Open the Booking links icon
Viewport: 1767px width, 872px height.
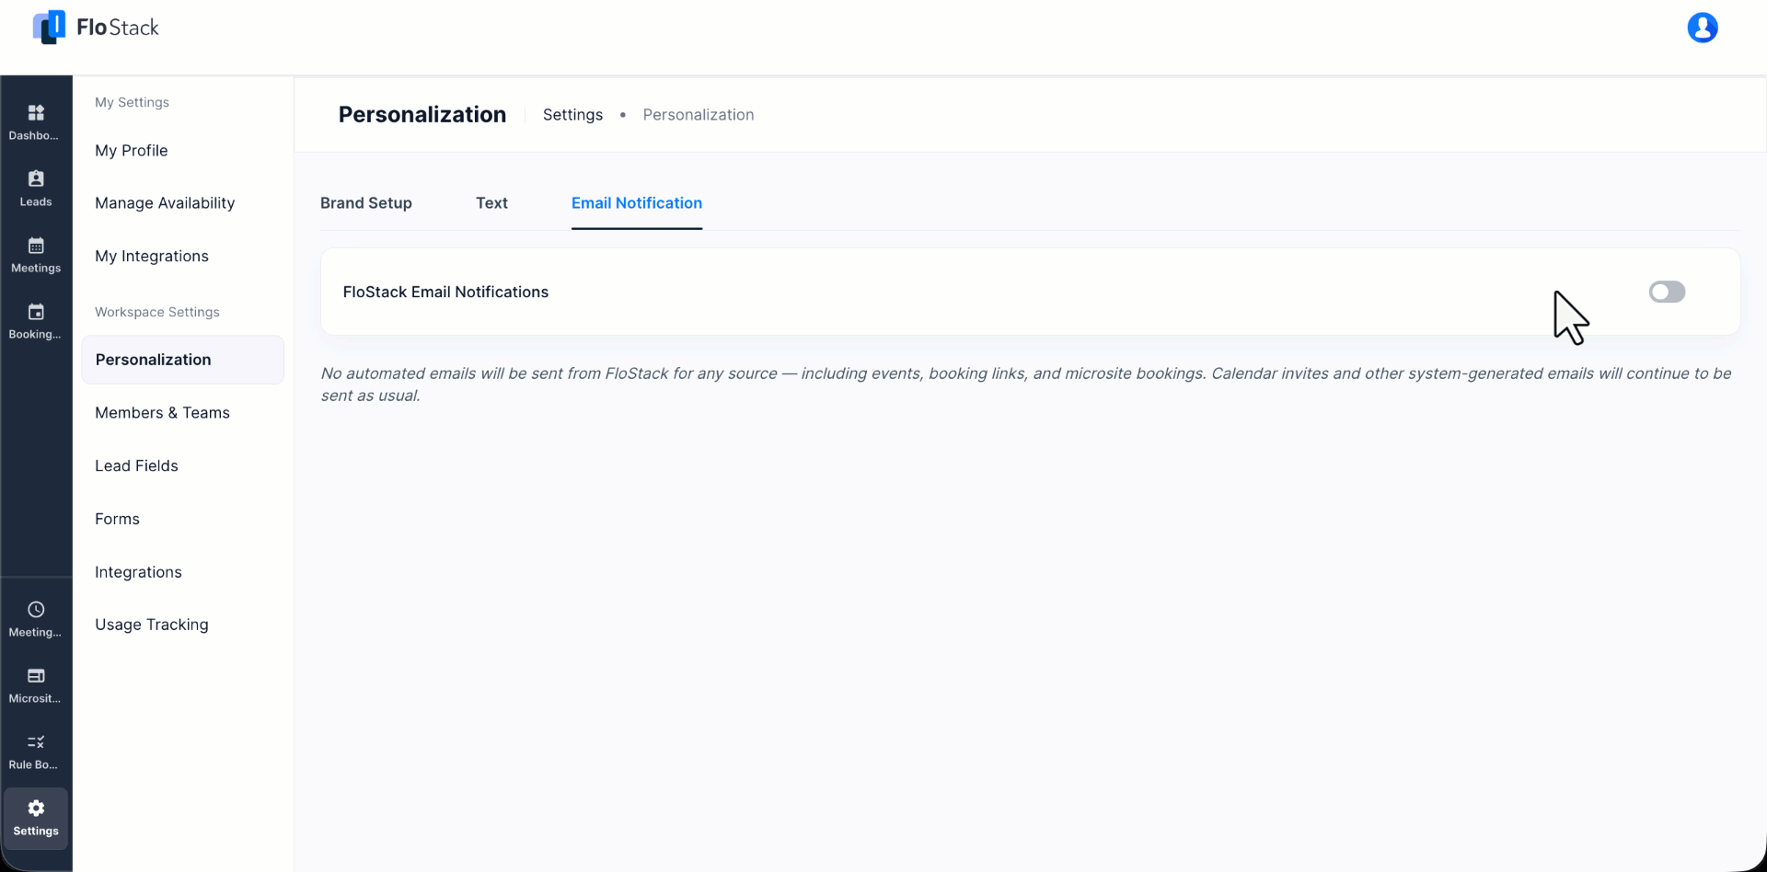[36, 312]
